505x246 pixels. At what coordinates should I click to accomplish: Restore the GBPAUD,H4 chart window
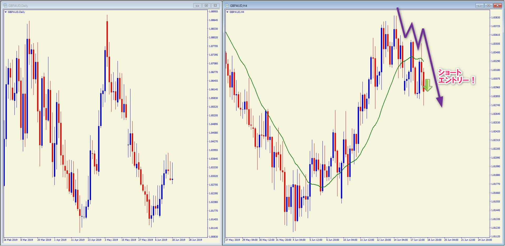tap(488, 6)
